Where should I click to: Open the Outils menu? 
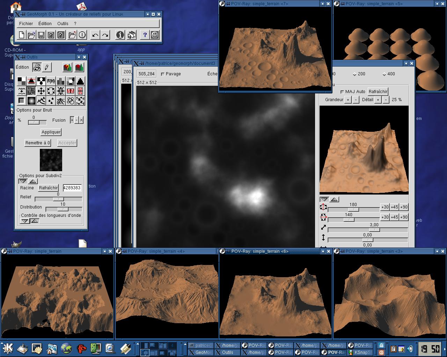63,24
